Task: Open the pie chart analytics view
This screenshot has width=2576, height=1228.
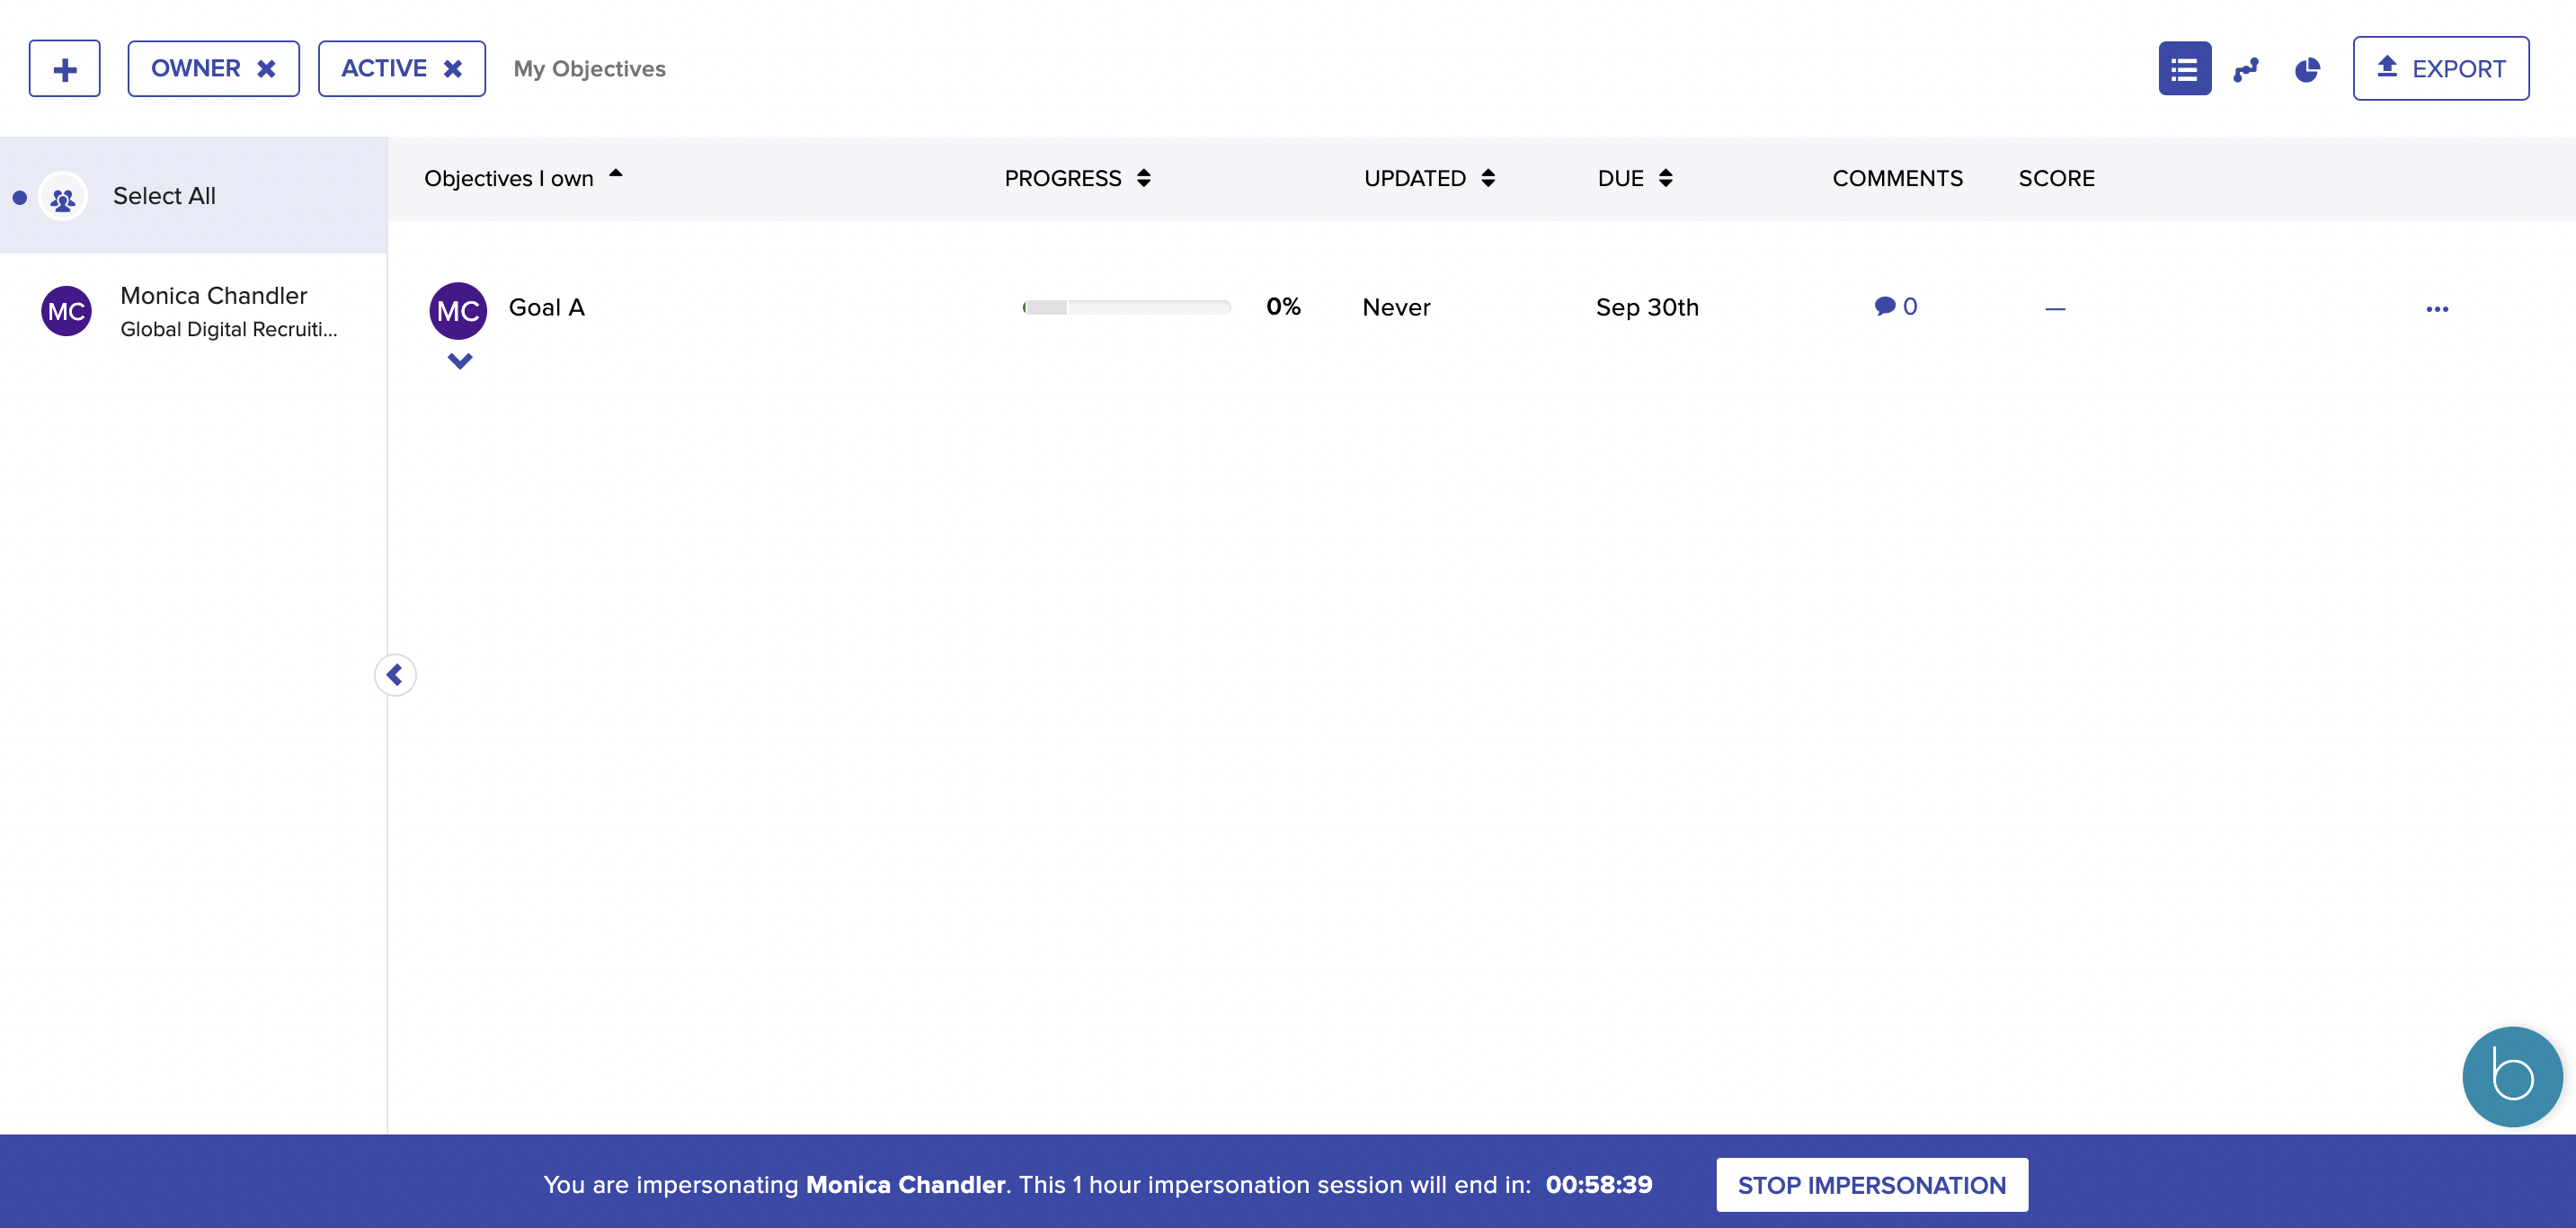Action: [2307, 69]
